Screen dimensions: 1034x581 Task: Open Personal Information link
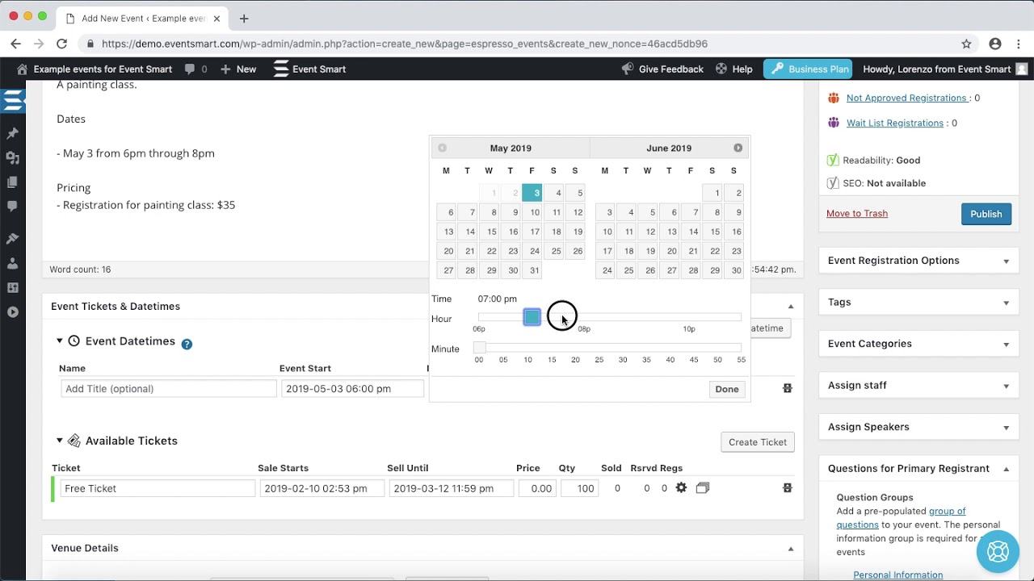pyautogui.click(x=898, y=575)
